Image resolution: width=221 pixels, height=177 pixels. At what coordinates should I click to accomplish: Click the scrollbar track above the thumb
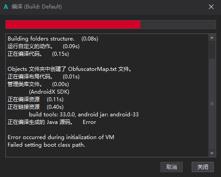(x=212, y=49)
